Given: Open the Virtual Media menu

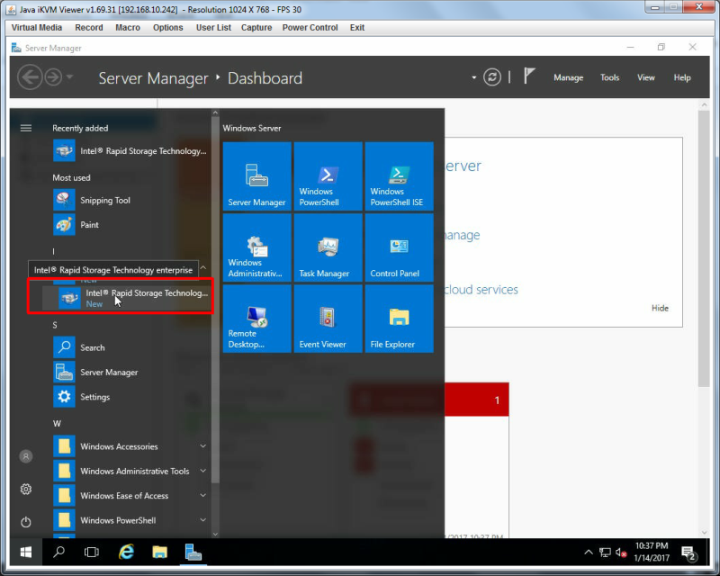Looking at the screenshot, I should pos(37,28).
